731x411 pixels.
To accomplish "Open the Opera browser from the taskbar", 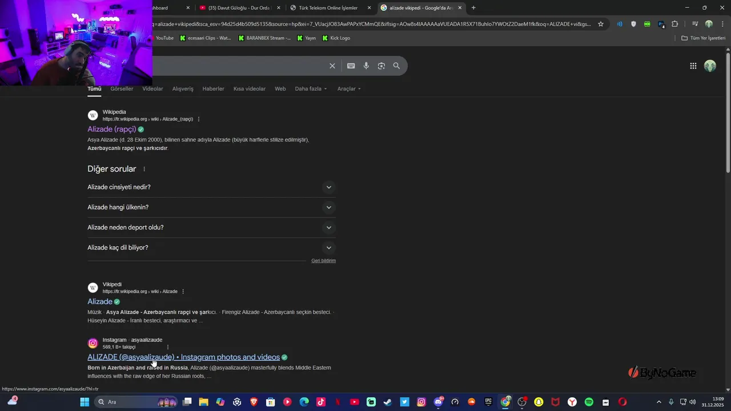I will point(622,402).
